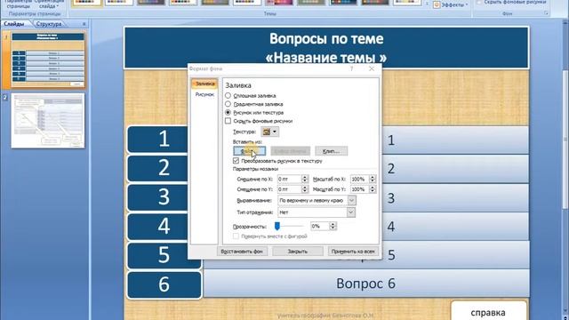This screenshot has width=569, height=320.
Task: Click the Прозрачность slider handle
Action: (277, 226)
